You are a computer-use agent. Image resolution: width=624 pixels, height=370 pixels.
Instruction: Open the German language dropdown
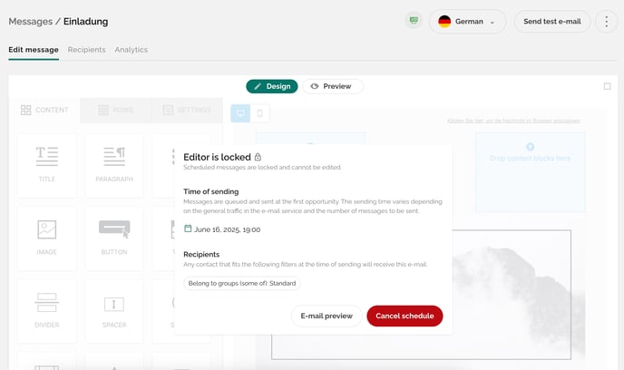pos(467,22)
